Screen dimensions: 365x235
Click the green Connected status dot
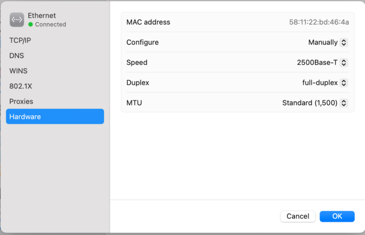tap(31, 24)
